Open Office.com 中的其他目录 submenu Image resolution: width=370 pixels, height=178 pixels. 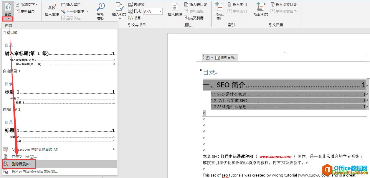pos(60,149)
